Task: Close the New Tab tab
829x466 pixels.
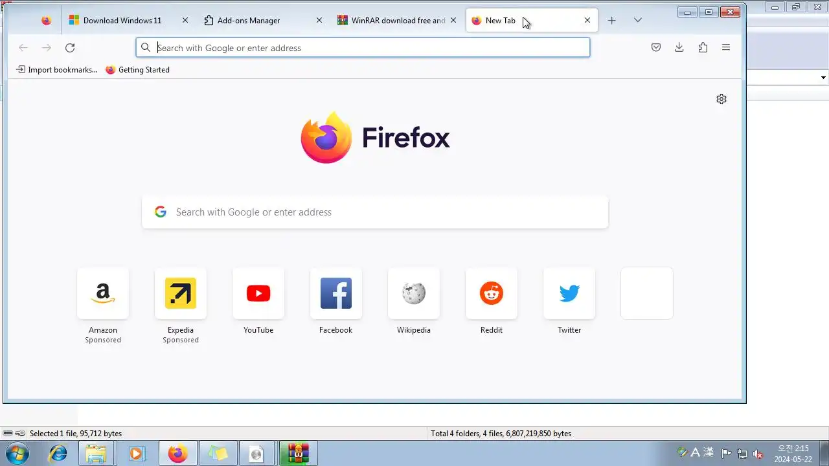Action: 587,21
